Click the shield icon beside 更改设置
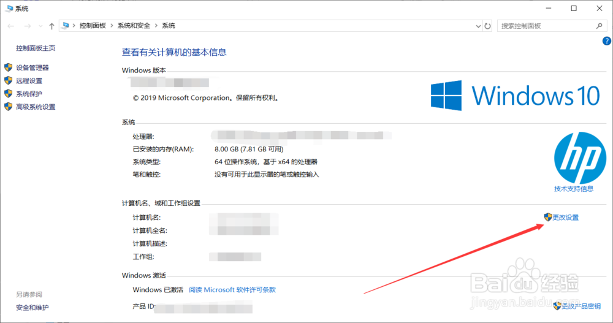This screenshot has width=613, height=323. pyautogui.click(x=547, y=217)
